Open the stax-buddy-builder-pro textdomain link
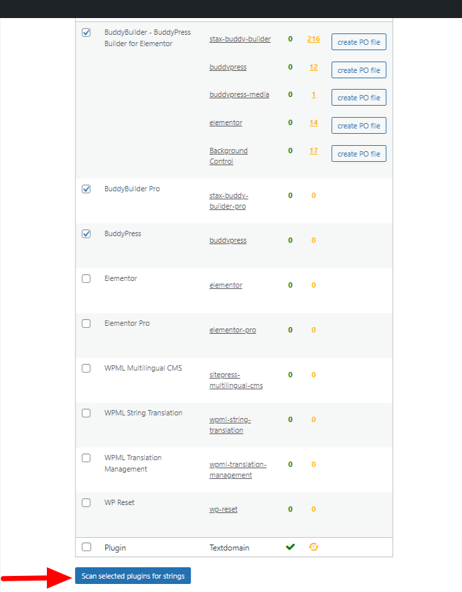Screen dimensions: 462x592 (229, 201)
